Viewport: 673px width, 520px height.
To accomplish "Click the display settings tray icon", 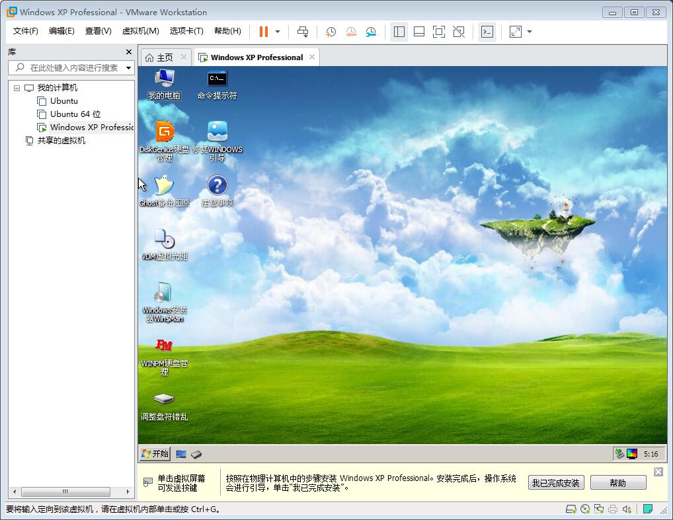I will pyautogui.click(x=632, y=454).
